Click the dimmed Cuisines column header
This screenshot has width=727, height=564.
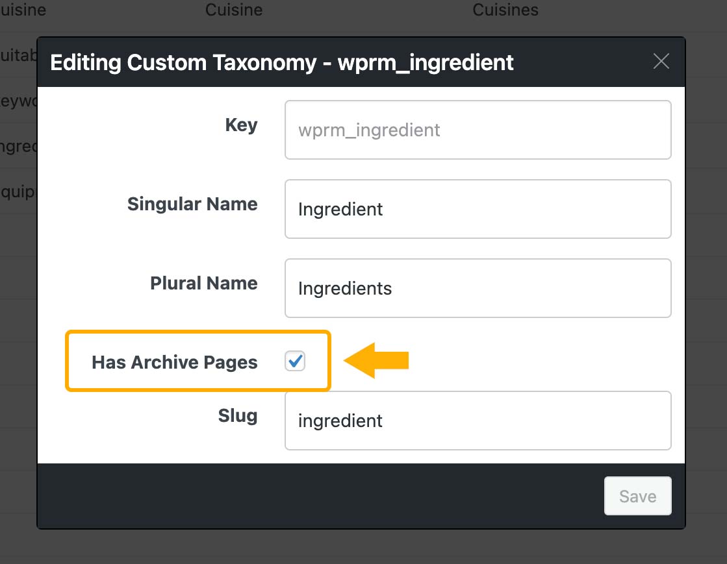pos(505,10)
